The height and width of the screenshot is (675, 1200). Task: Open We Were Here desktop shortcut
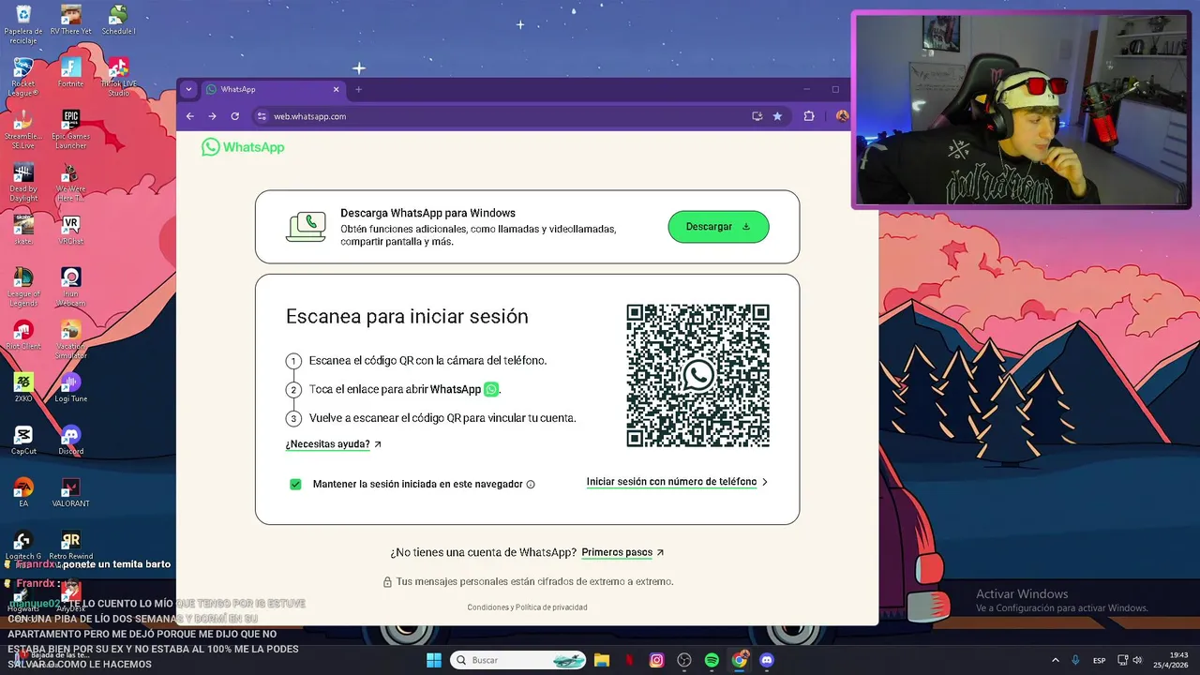pos(70,182)
